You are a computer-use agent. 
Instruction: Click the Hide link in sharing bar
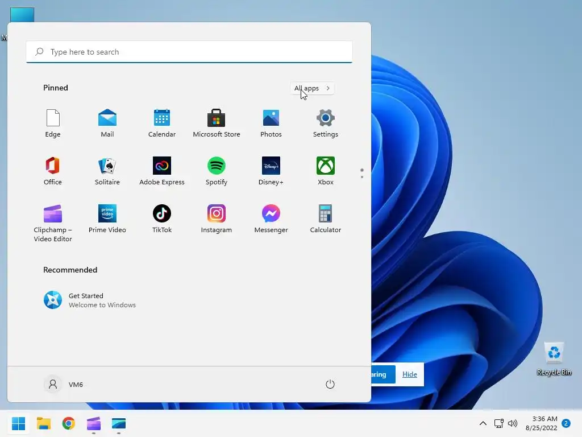(x=410, y=374)
